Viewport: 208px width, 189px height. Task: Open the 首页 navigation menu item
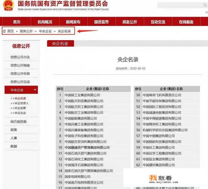pyautogui.click(x=17, y=22)
